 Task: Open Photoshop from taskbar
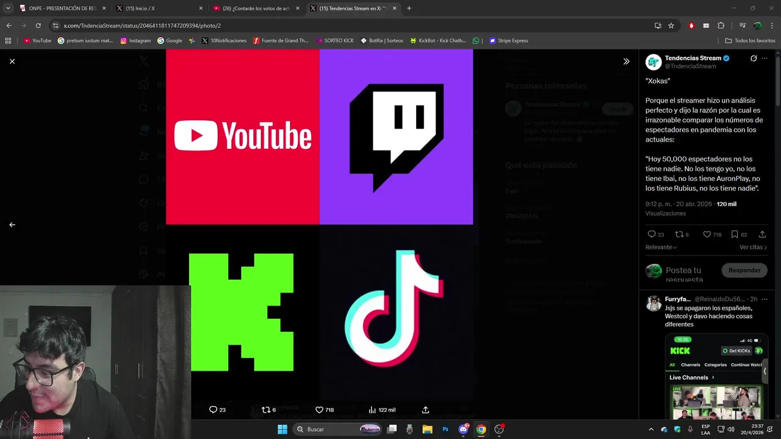click(x=445, y=429)
